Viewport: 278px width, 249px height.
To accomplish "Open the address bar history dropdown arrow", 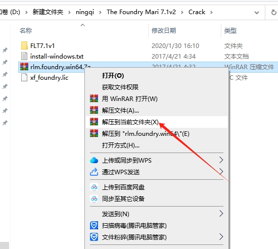I will [257, 13].
